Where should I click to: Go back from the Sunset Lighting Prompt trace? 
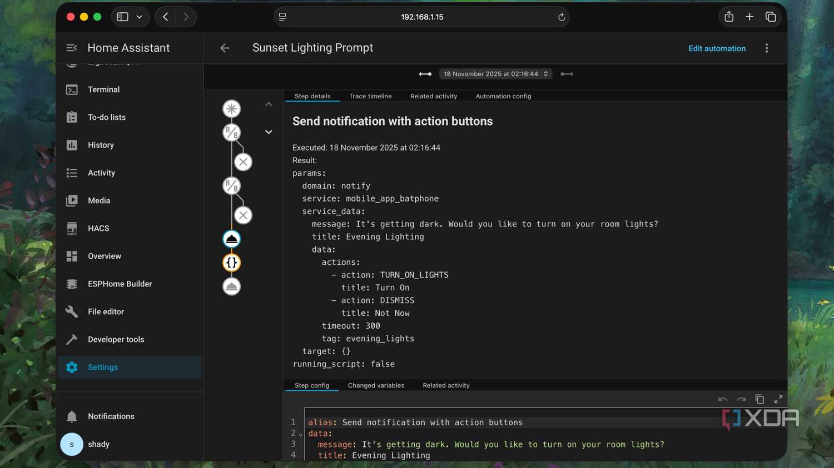225,48
